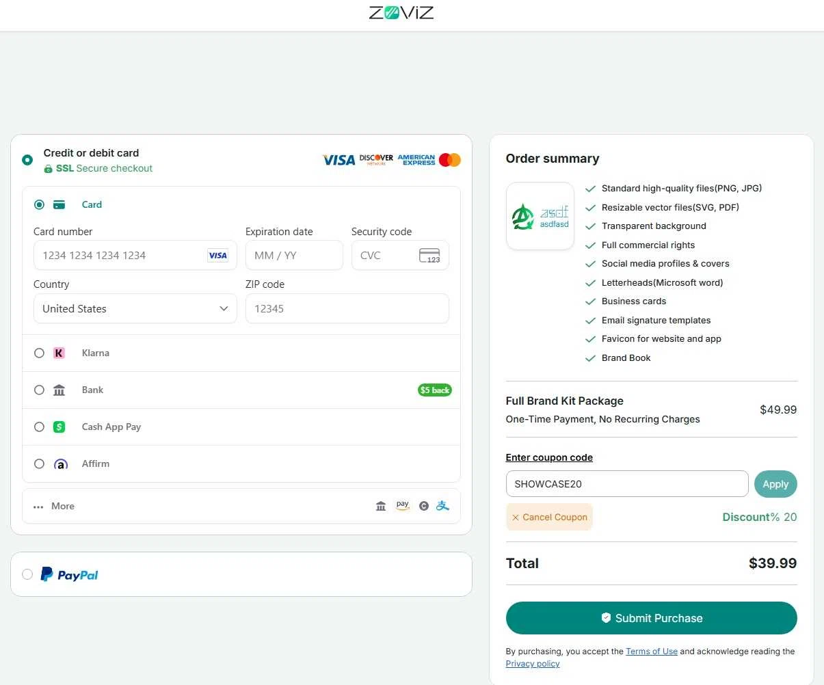Click the American Express logo
Viewport: 824px width, 685px height.
point(416,160)
